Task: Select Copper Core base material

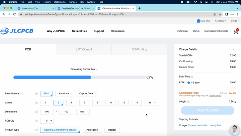Action: [x=86, y=94]
